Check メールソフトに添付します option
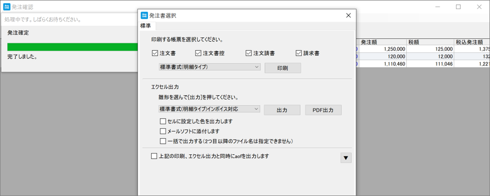 (163, 131)
